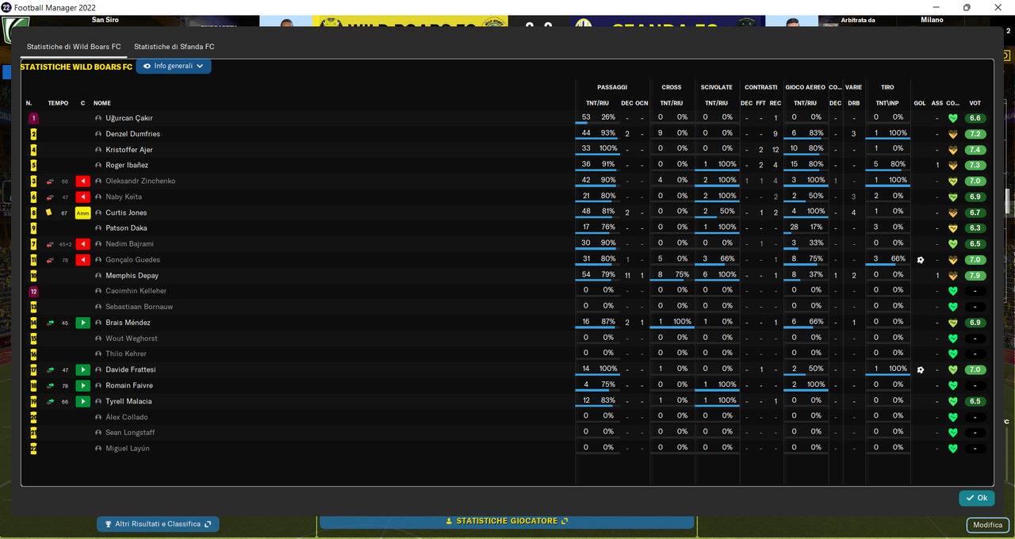Open the Info generali dropdown
The height and width of the screenshot is (539, 1015).
(174, 67)
